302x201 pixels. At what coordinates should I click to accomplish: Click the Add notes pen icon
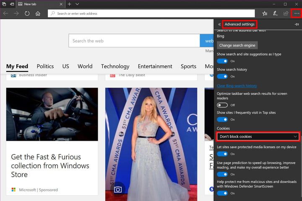275,13
